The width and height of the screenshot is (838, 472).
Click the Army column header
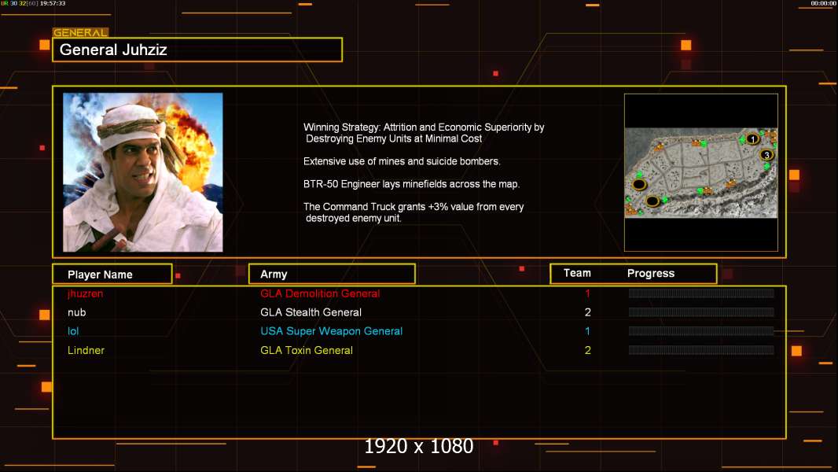pyautogui.click(x=332, y=275)
